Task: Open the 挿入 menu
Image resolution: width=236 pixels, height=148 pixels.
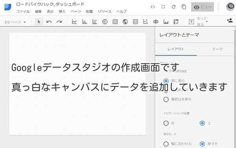Action: 62,11
